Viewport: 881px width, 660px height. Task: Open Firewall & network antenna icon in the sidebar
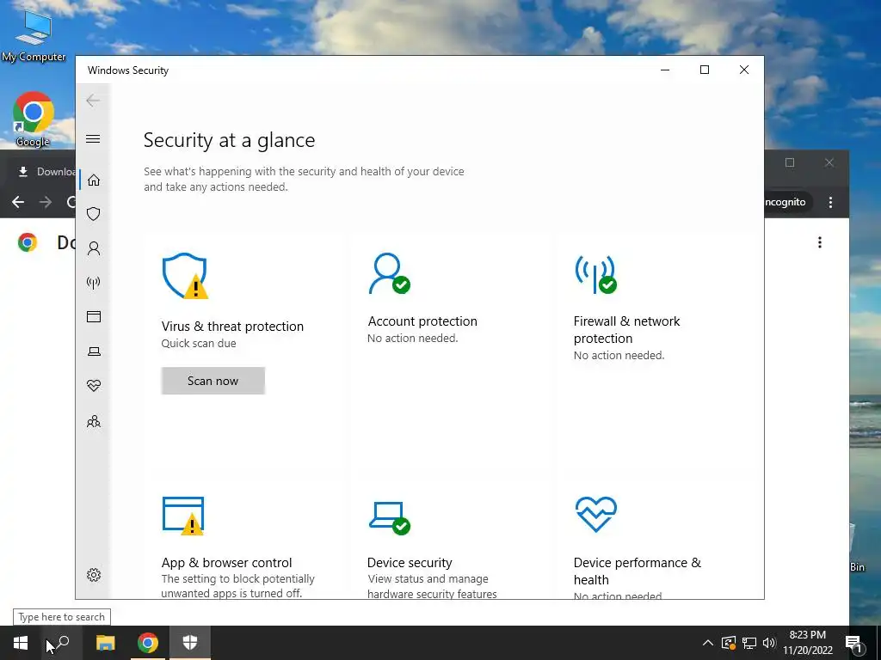tap(94, 282)
